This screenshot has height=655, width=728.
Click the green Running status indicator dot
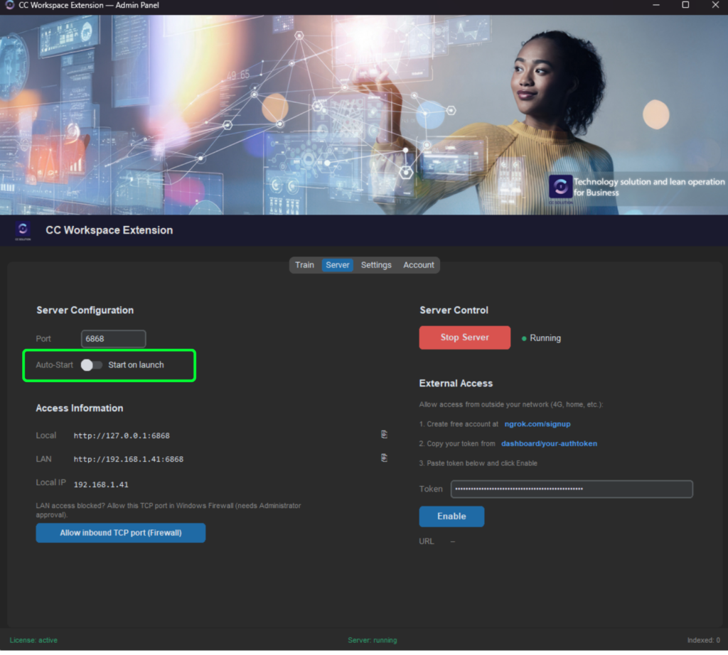524,339
